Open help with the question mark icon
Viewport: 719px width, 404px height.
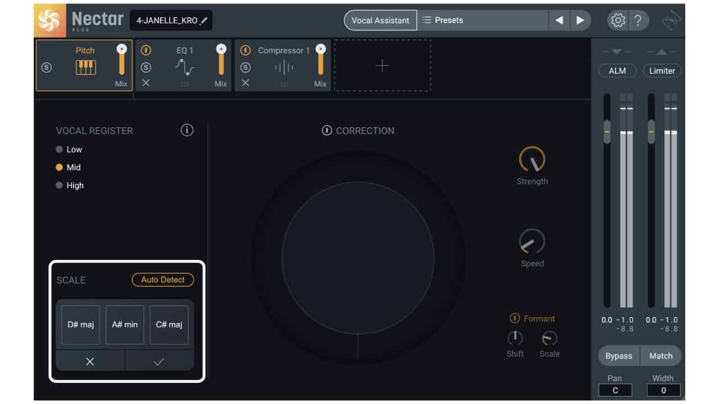[639, 20]
